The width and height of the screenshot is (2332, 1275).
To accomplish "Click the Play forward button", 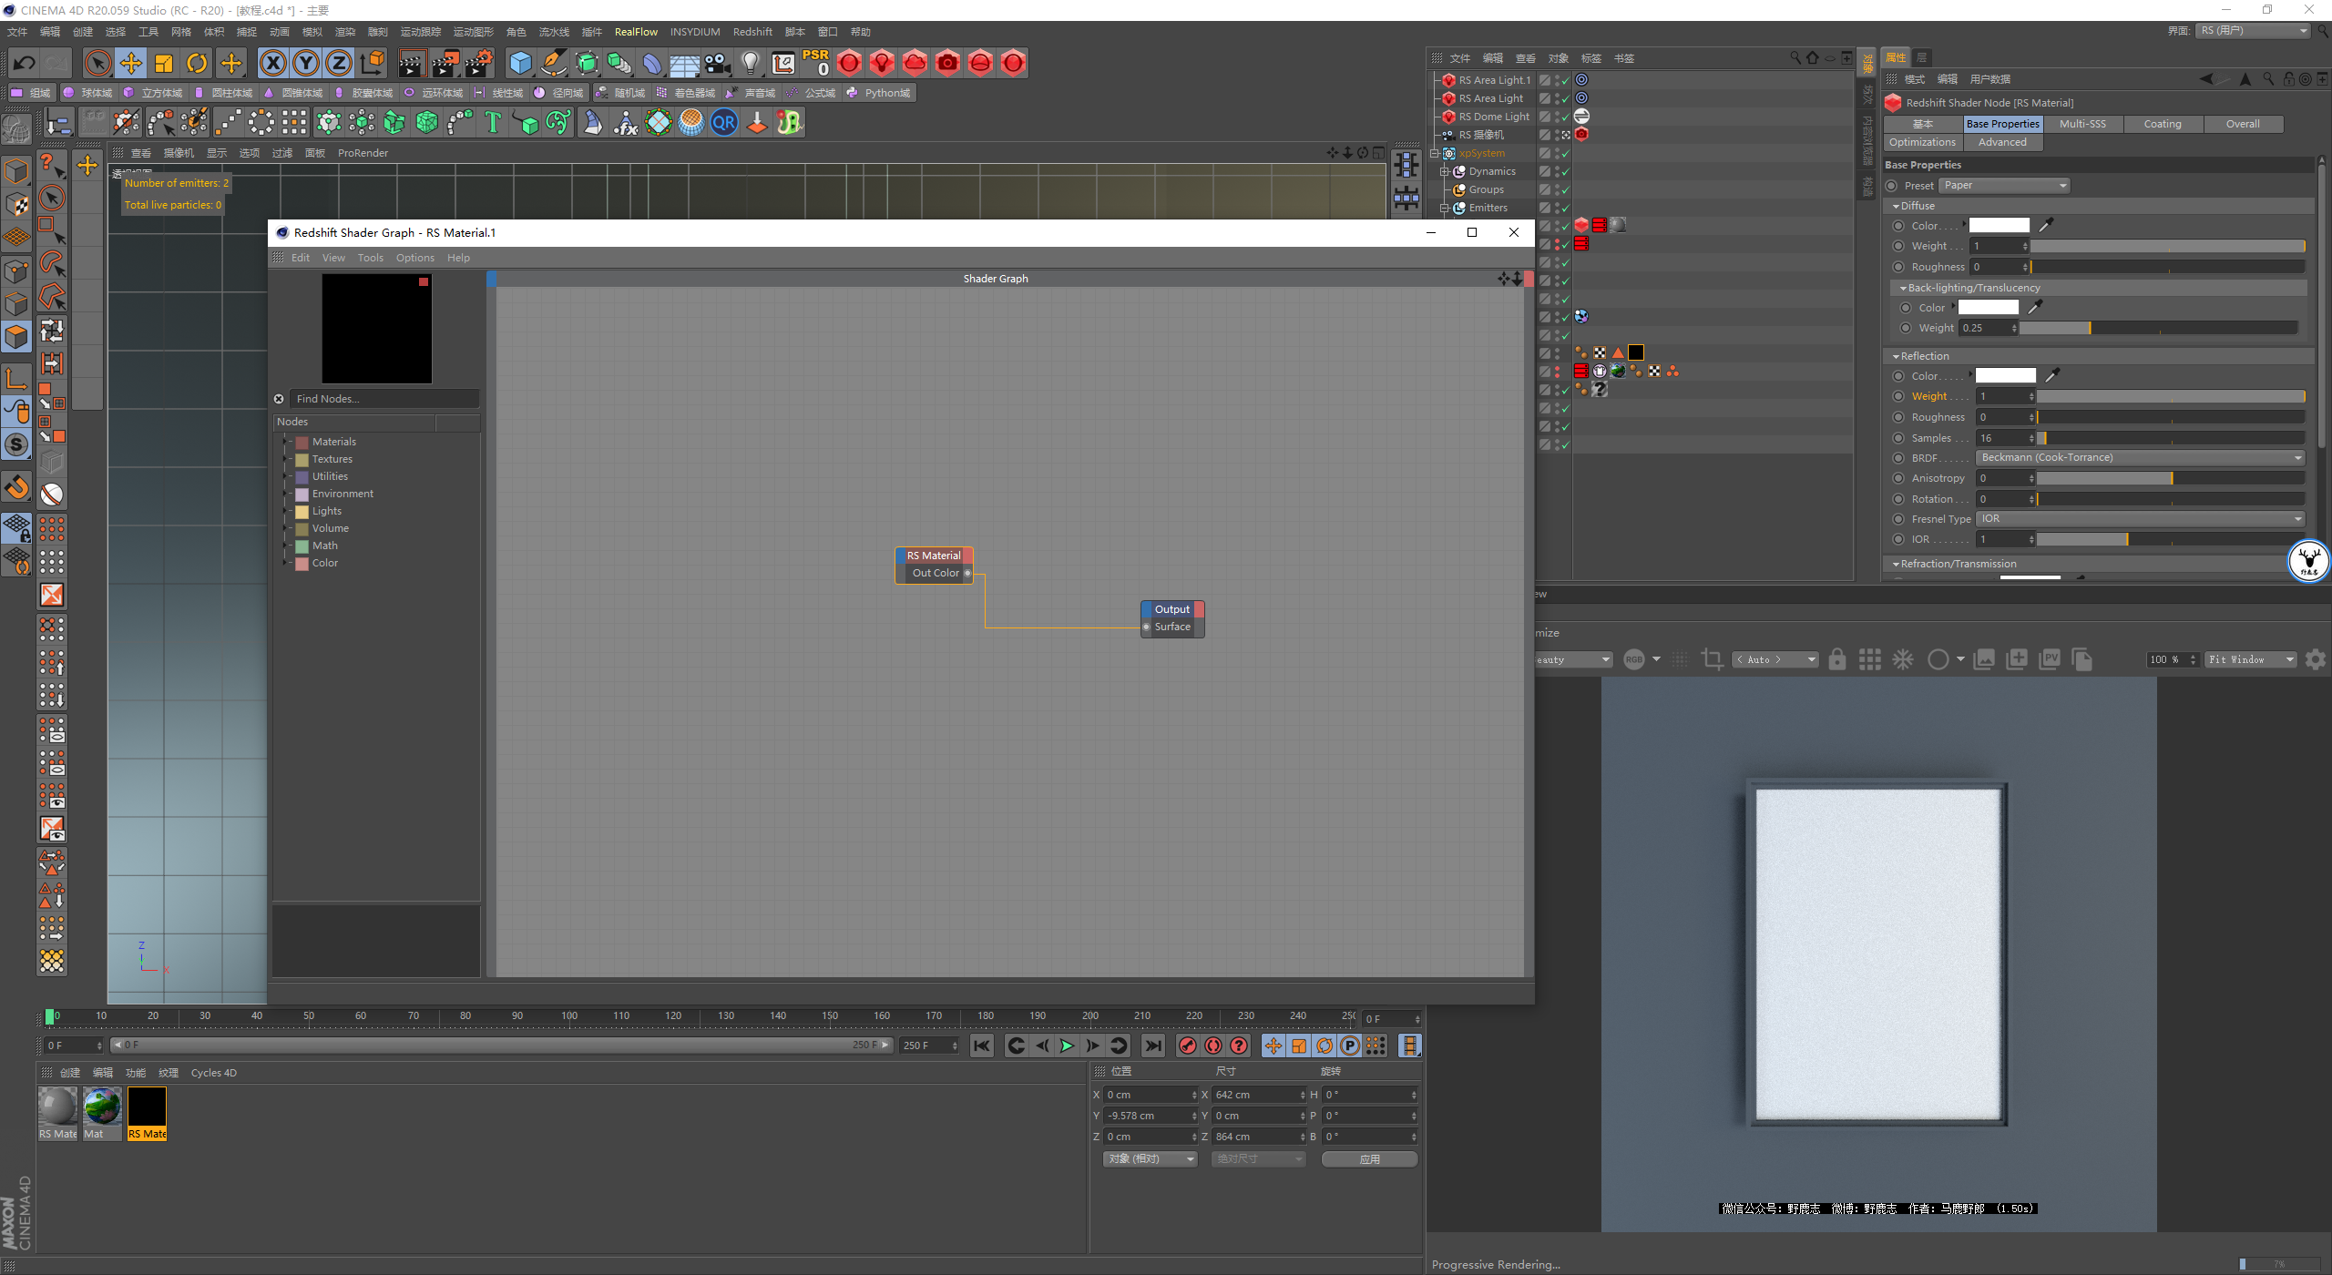I will (x=1067, y=1045).
